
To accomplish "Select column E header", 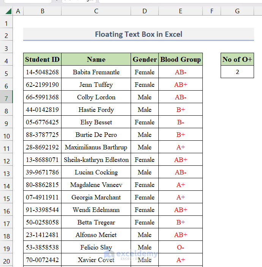I will (180, 11).
